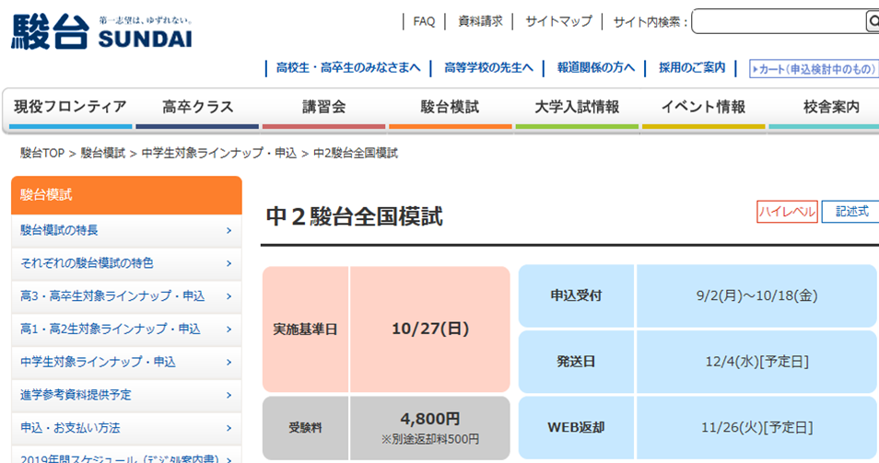Open 申込・お支払い方法 sidebar item
Viewport: 879px width, 463px height.
click(x=127, y=428)
